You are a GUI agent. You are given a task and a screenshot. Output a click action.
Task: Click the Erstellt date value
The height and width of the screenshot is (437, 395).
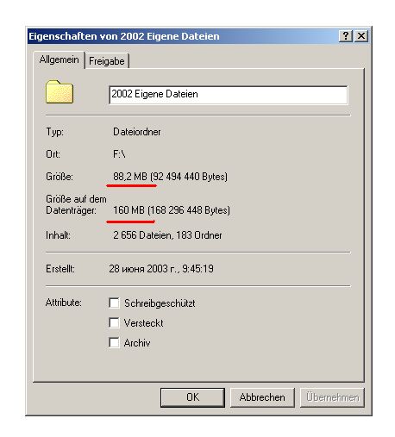(x=161, y=269)
